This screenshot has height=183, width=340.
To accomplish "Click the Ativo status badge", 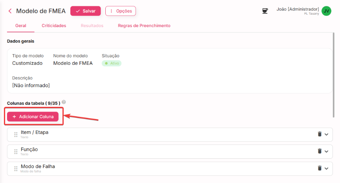I will coord(112,63).
